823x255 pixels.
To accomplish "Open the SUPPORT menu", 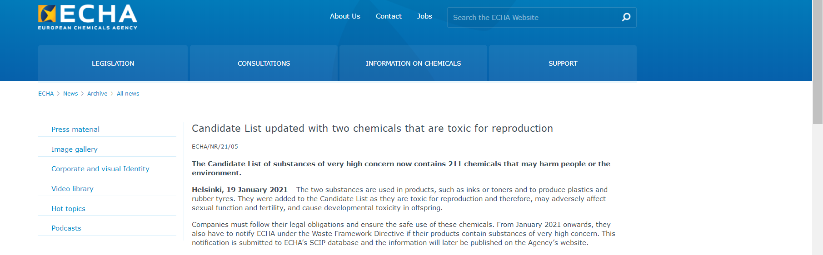I will [x=563, y=63].
